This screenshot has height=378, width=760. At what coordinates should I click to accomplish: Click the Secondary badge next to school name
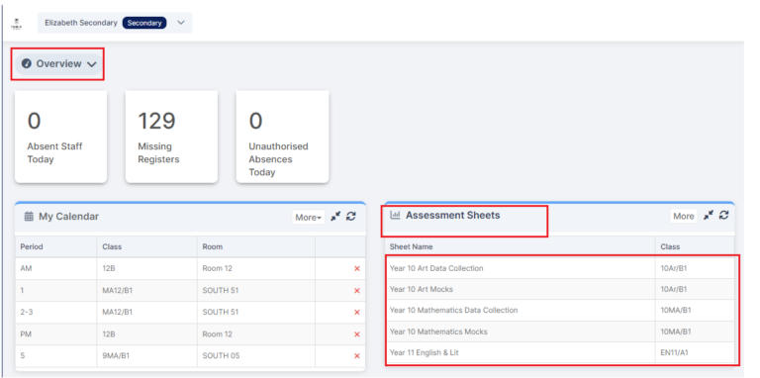(x=144, y=23)
